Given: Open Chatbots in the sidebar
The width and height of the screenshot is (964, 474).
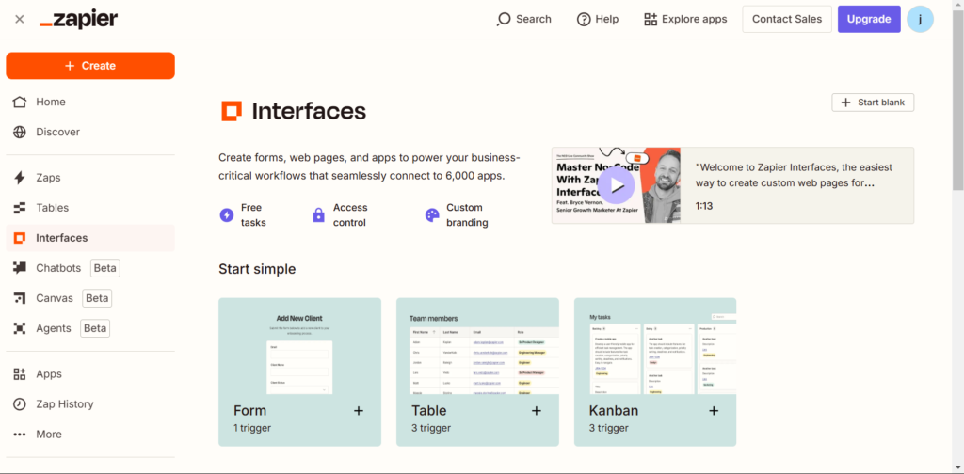Looking at the screenshot, I should (x=90, y=268).
